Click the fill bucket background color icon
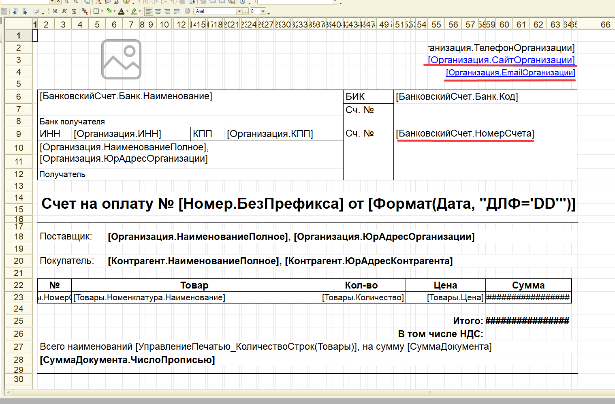 tap(109, 11)
